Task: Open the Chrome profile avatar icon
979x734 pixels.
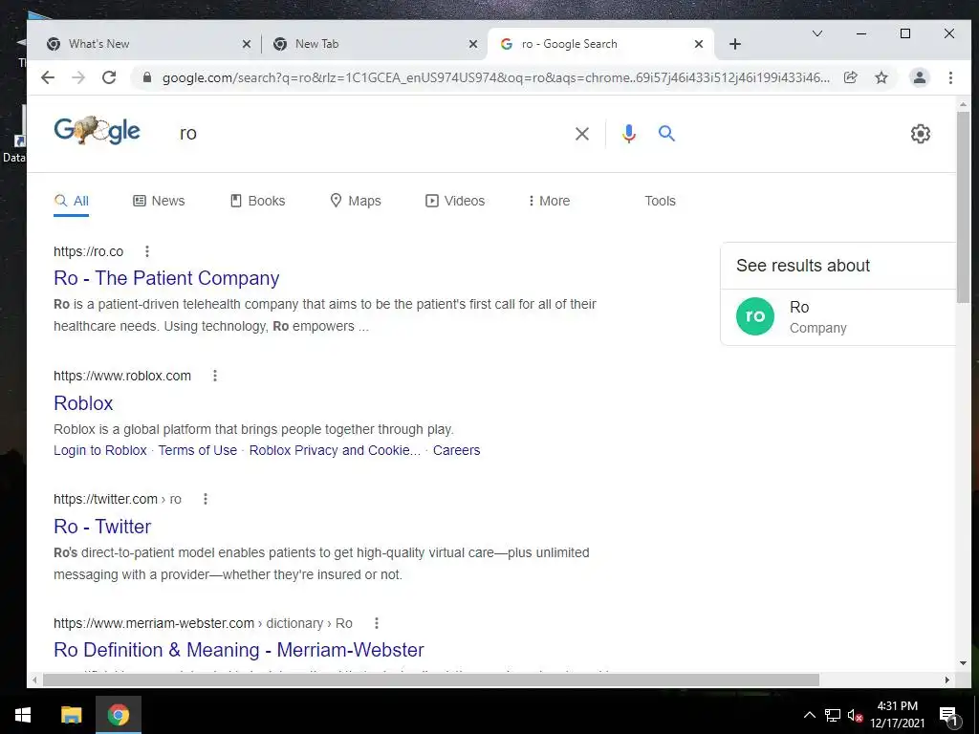Action: pos(919,77)
